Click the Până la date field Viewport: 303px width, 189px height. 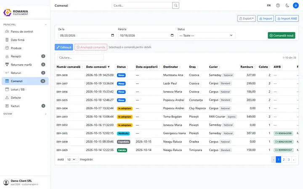point(147,35)
